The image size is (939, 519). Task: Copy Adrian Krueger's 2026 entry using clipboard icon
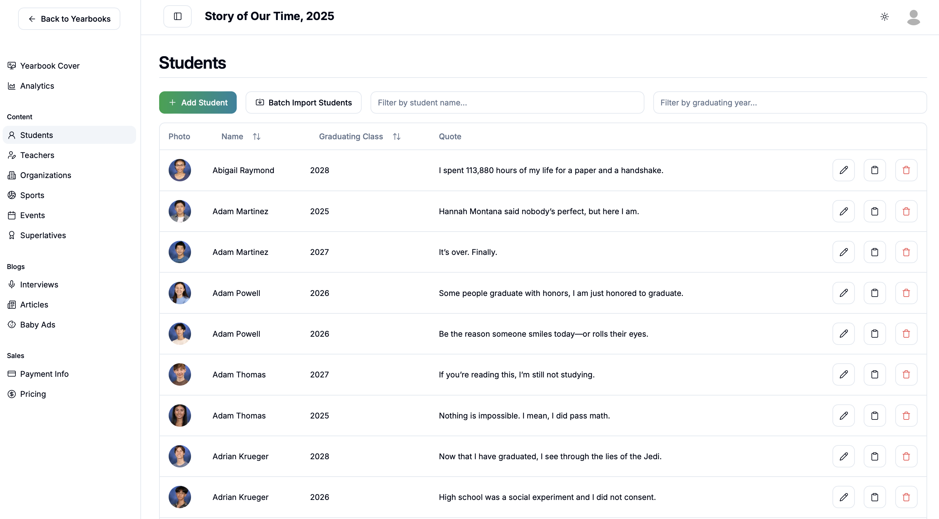point(875,497)
